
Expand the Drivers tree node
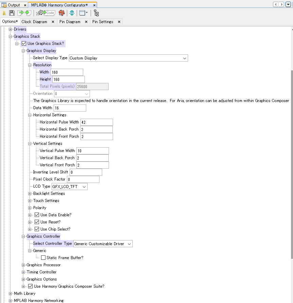pyautogui.click(x=11, y=29)
